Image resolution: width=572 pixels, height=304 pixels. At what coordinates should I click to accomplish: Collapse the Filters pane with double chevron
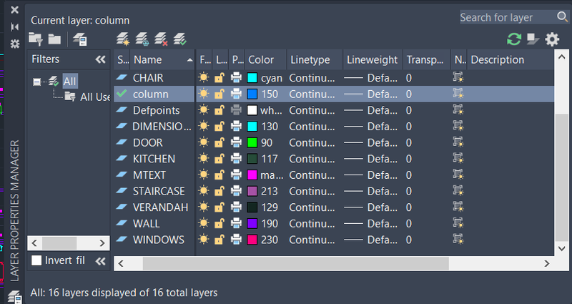(100, 59)
